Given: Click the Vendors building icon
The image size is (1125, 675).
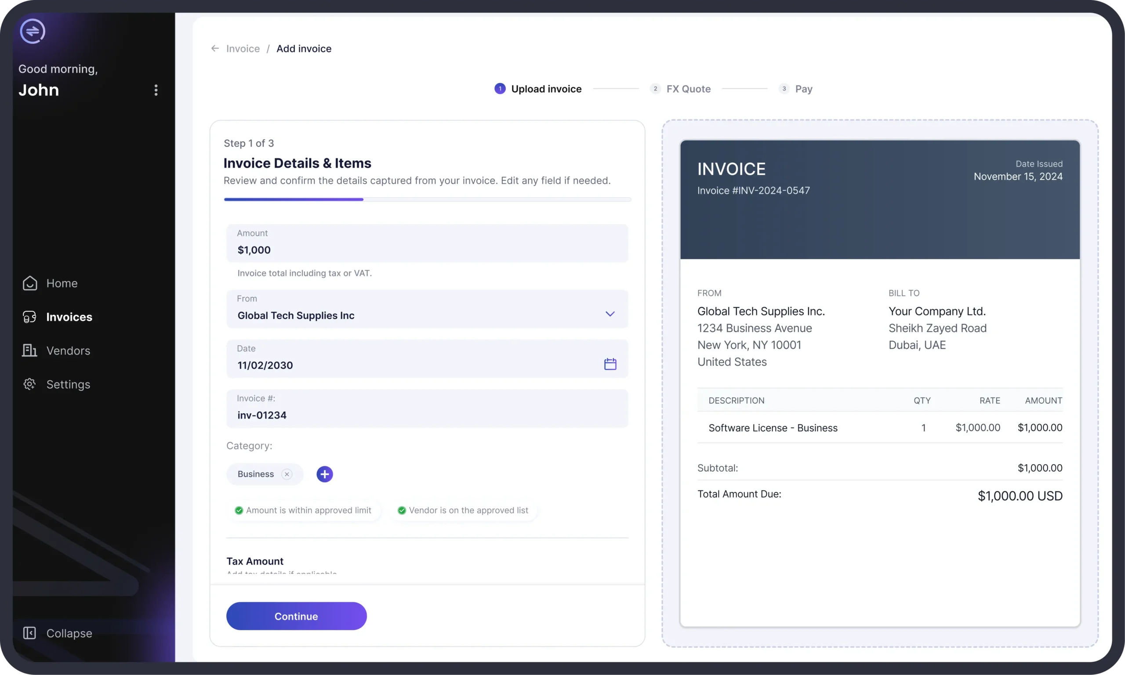Looking at the screenshot, I should [x=29, y=350].
